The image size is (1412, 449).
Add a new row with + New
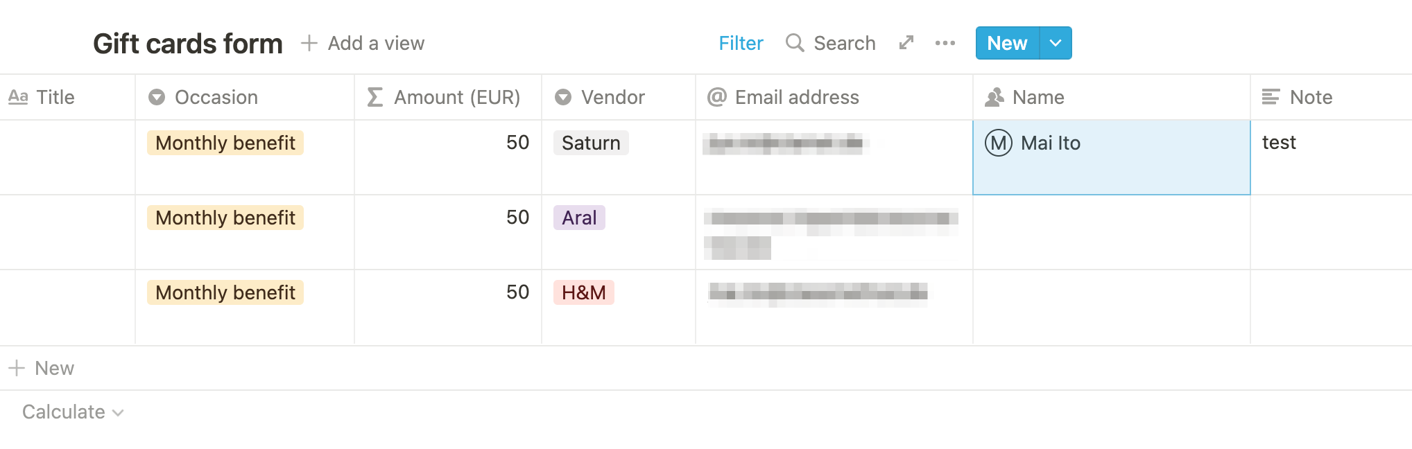[x=42, y=368]
